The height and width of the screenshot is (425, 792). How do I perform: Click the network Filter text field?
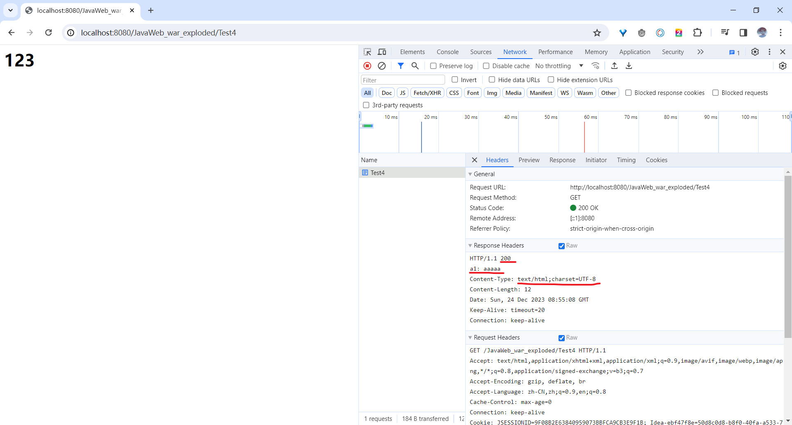(403, 80)
